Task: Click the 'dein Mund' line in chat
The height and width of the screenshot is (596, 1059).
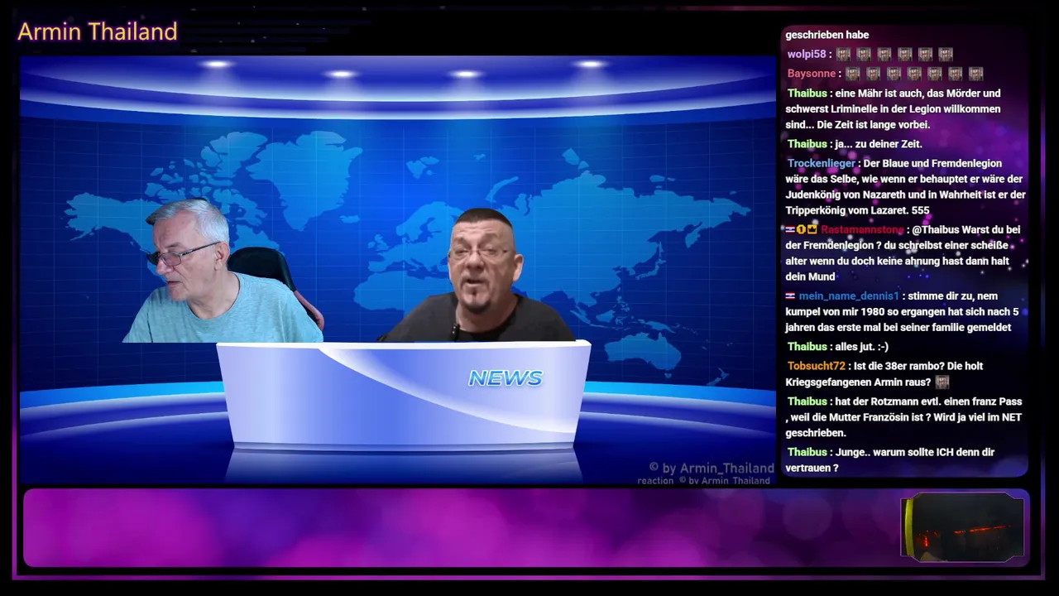Action: point(810,276)
